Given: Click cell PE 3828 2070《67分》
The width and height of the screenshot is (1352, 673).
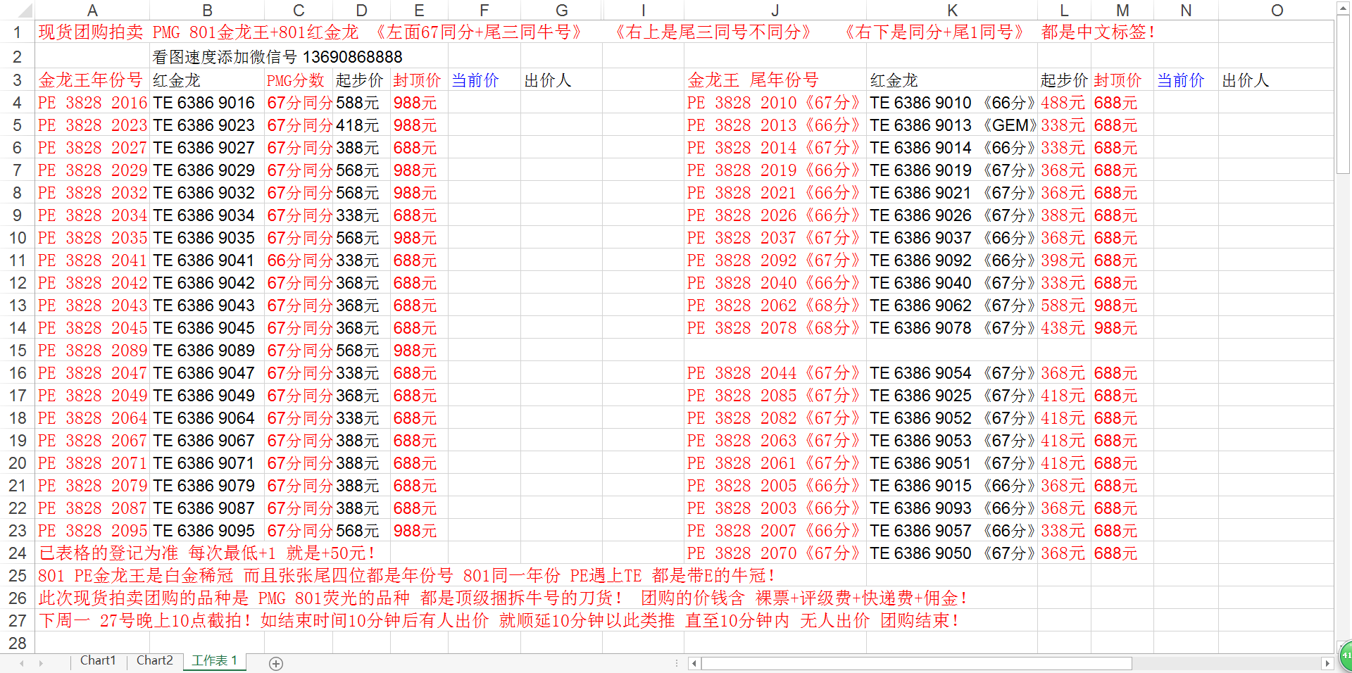Looking at the screenshot, I should [775, 553].
